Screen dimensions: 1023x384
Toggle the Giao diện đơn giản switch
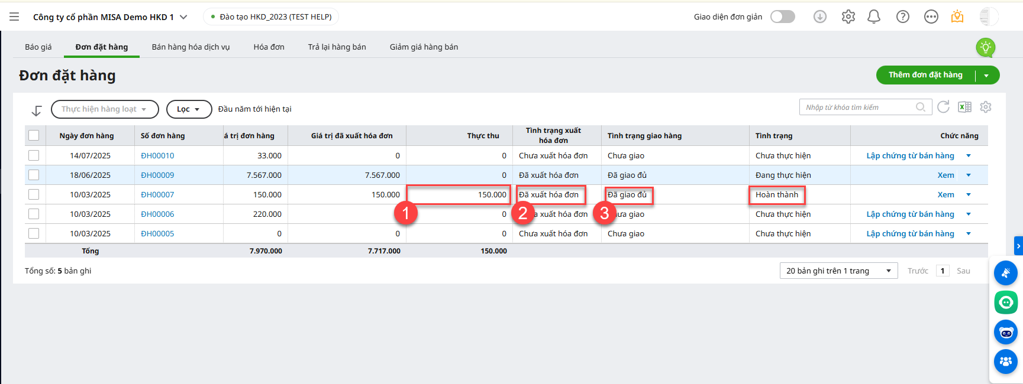pos(782,17)
